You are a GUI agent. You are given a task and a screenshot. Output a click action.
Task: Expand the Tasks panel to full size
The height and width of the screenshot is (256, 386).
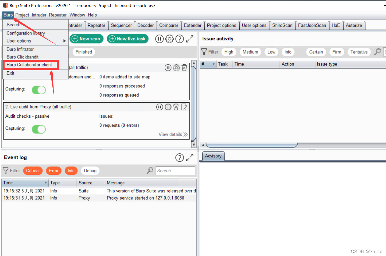point(190,39)
